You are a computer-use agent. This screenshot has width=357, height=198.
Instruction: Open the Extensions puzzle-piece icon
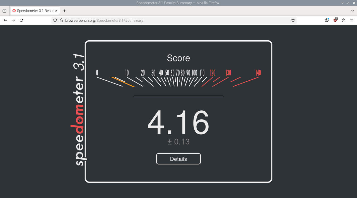[344, 20]
